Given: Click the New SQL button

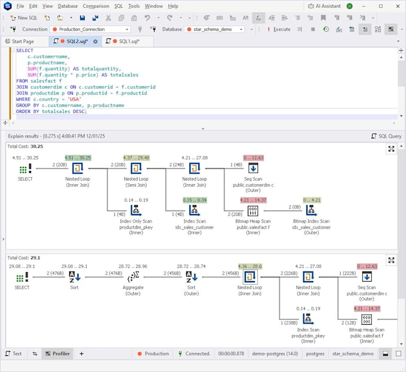Looking at the screenshot, I should 23,18.
